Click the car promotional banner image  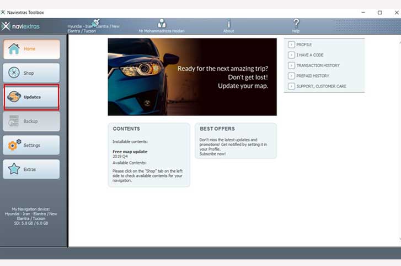[x=192, y=76]
